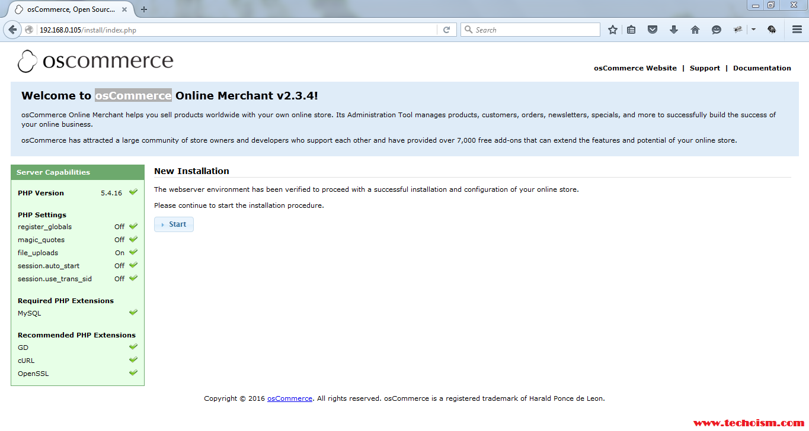
Task: Click the Server Capabilities panel header
Action: tap(78, 172)
